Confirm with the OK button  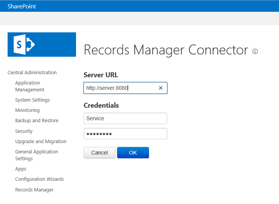tap(133, 153)
